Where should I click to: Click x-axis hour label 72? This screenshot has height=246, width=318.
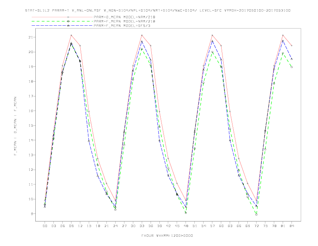tap(257, 226)
